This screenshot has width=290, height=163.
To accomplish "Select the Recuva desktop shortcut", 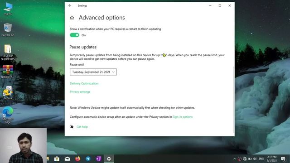I will (x=8, y=93).
